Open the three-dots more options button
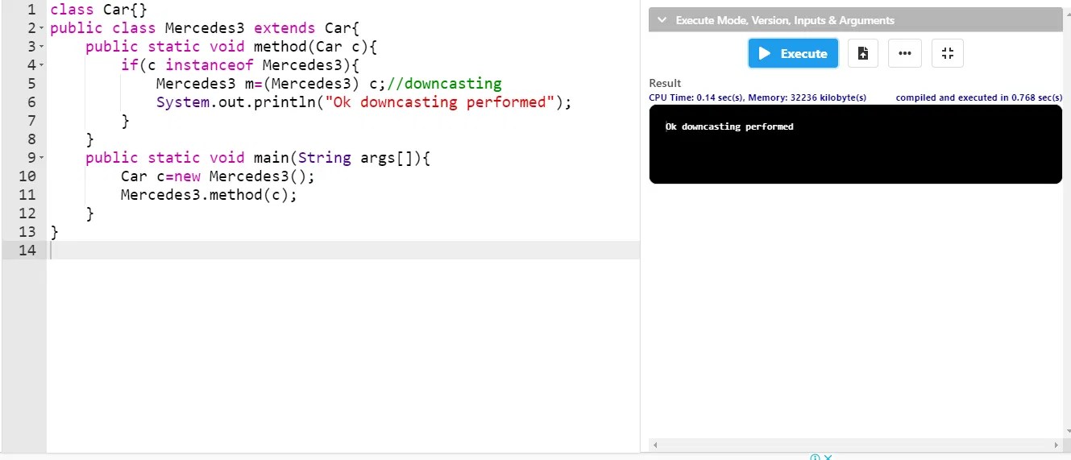Screen dimensions: 1071x460 [905, 53]
